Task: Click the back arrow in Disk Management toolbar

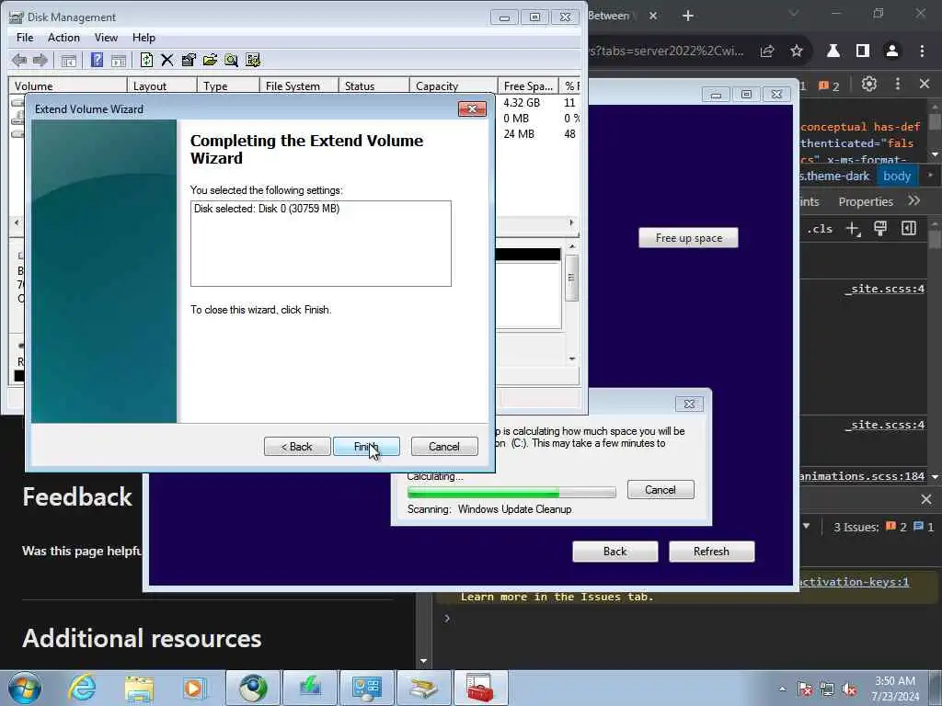Action: [x=19, y=60]
